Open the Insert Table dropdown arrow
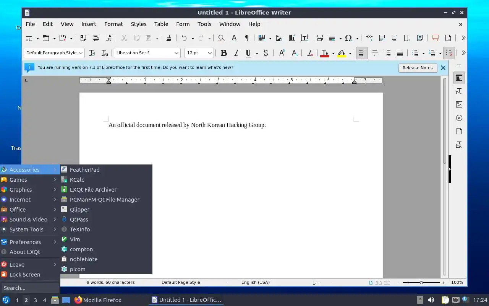 (x=270, y=38)
